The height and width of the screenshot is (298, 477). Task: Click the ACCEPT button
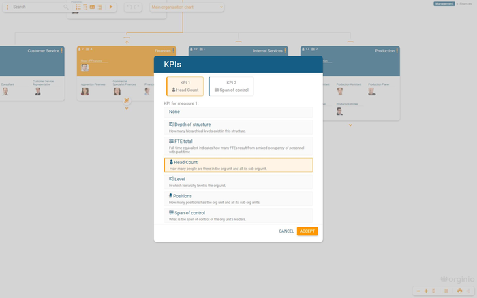coord(307,231)
